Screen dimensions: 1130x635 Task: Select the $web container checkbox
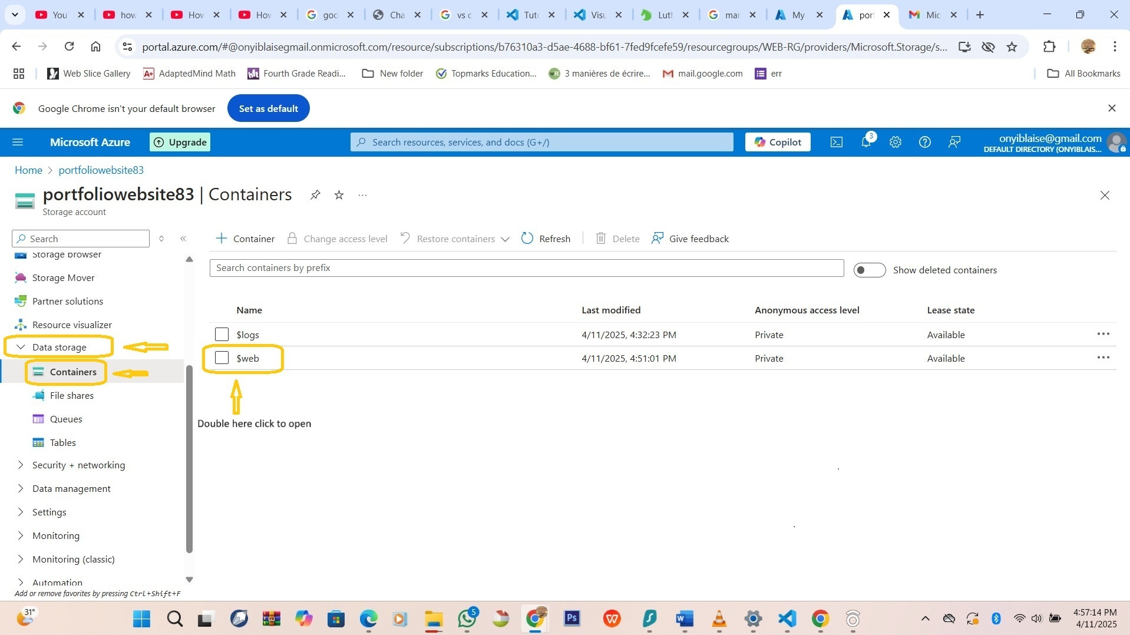pyautogui.click(x=222, y=358)
